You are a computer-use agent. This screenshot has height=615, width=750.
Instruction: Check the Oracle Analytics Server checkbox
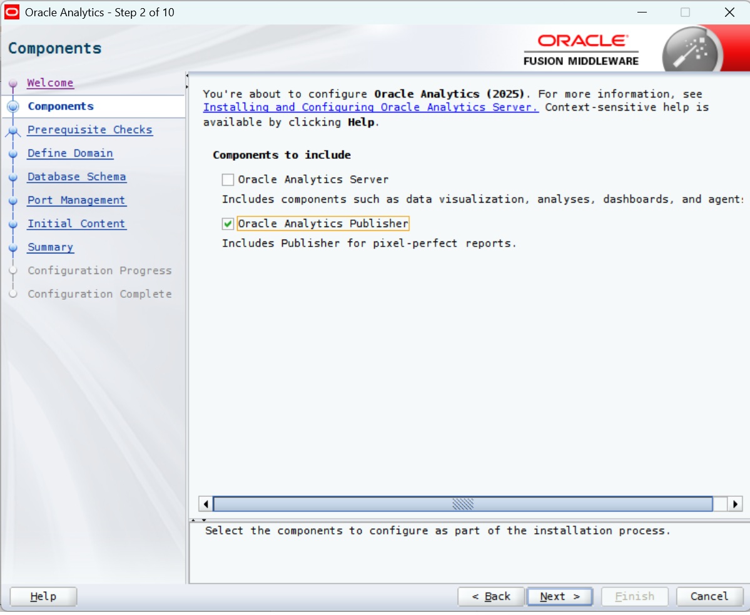(228, 180)
